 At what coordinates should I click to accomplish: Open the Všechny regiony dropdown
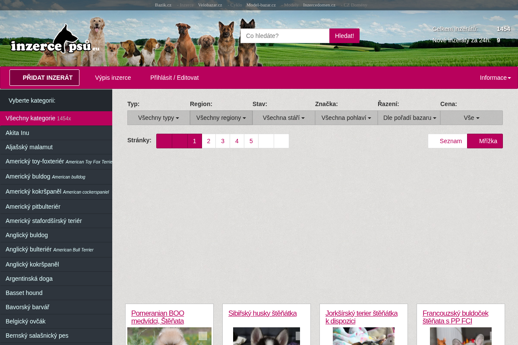coord(221,118)
